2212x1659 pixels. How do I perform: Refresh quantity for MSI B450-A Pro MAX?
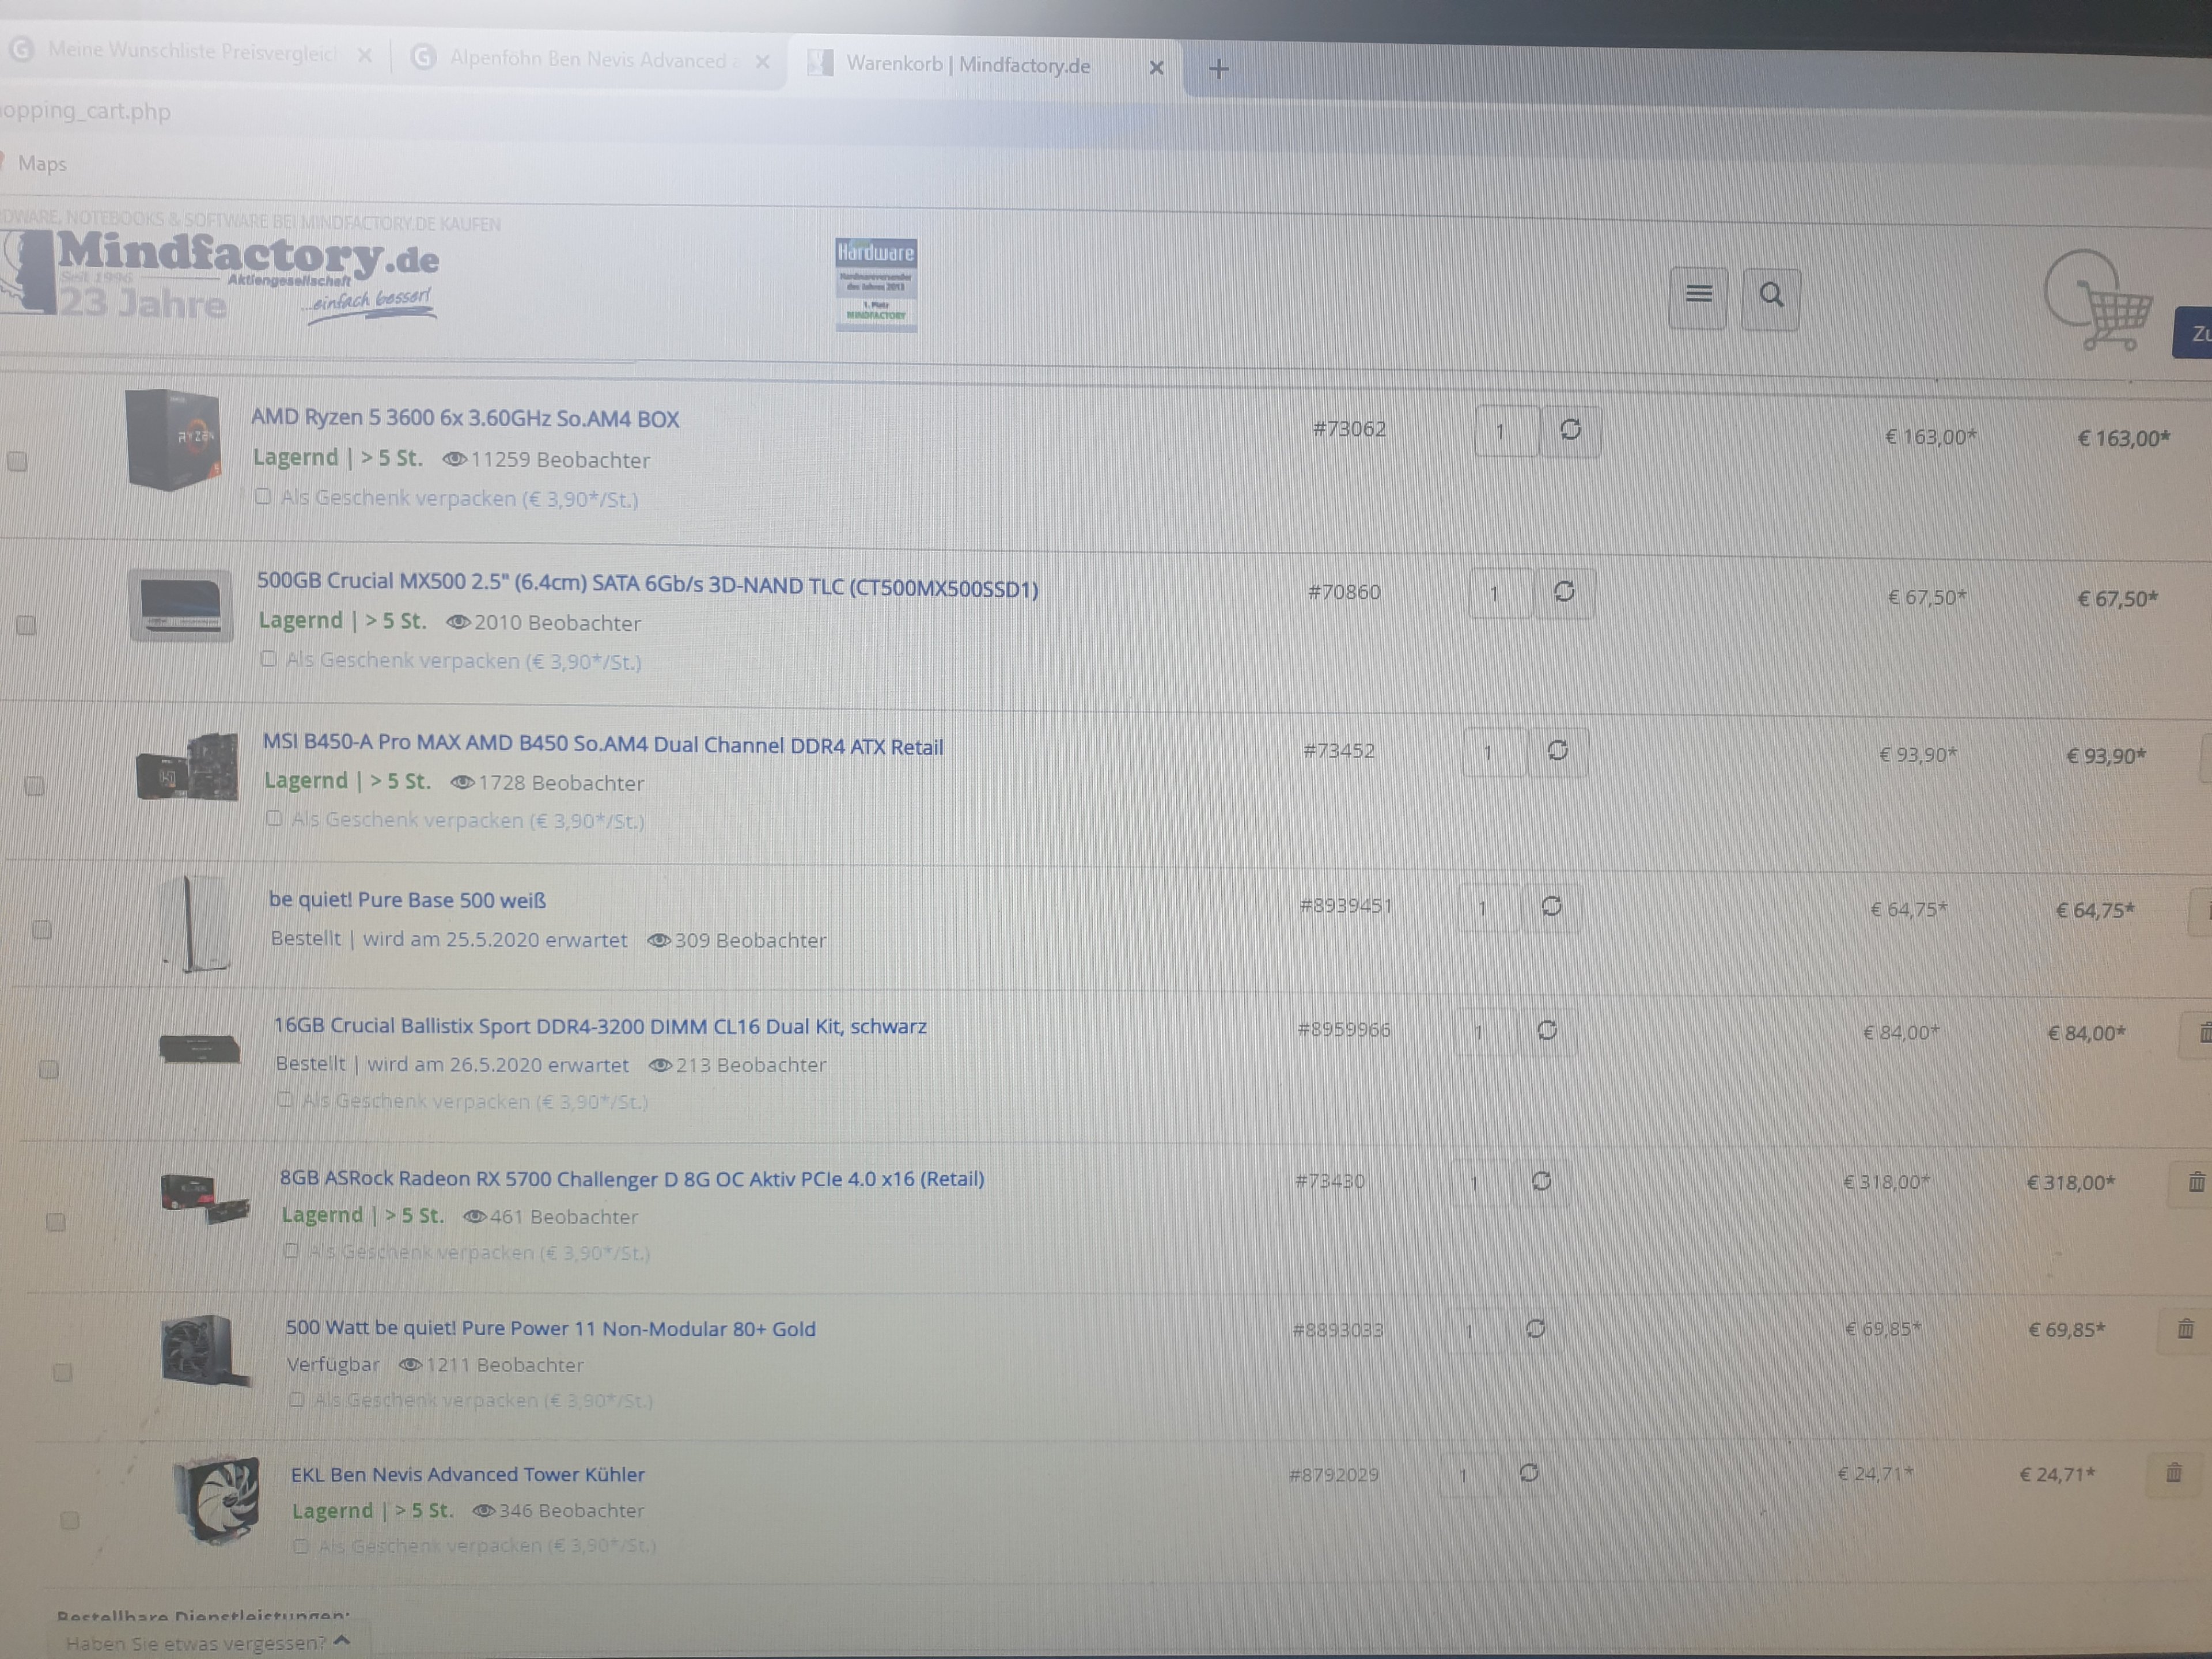(x=1557, y=751)
